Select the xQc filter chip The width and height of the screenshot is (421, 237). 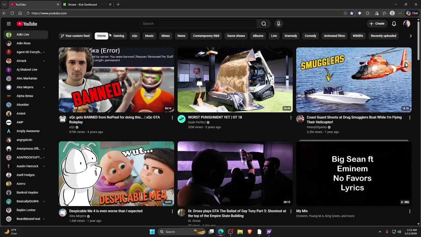click(x=135, y=36)
